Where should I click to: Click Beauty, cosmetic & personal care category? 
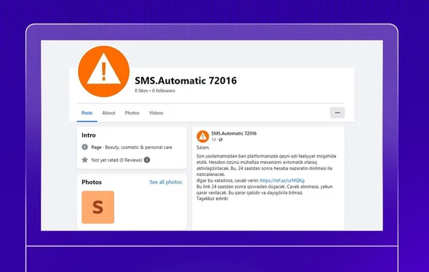point(139,147)
